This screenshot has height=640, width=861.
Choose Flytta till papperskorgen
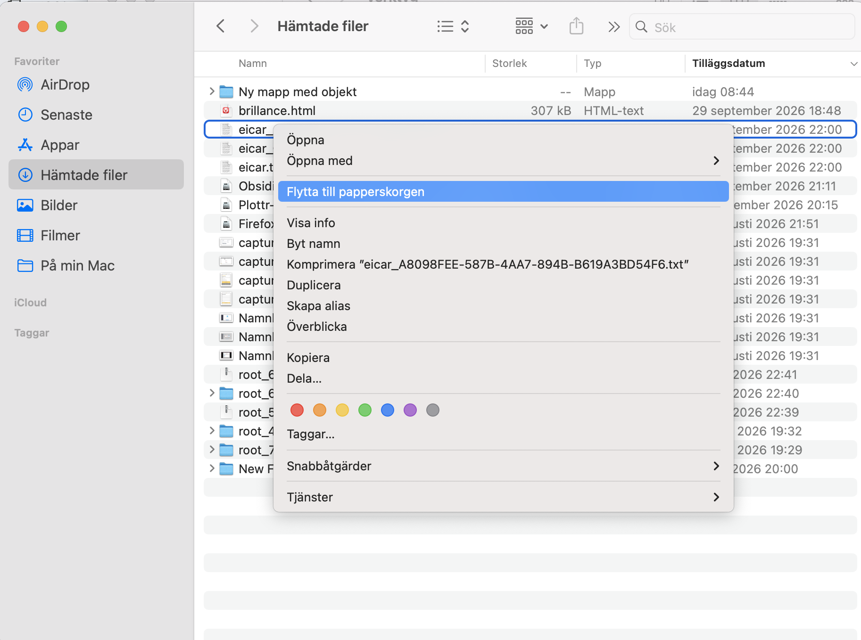[503, 192]
